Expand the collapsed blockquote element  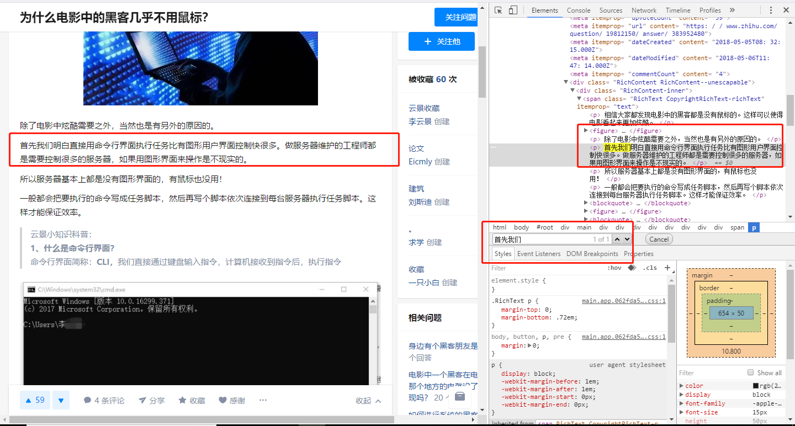(x=586, y=203)
